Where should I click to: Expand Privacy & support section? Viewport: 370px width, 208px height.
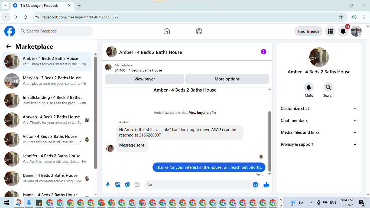pos(319,144)
